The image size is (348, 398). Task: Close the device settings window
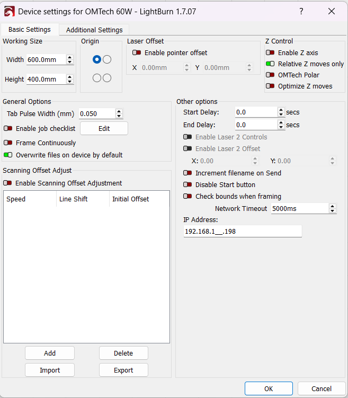pos(332,11)
